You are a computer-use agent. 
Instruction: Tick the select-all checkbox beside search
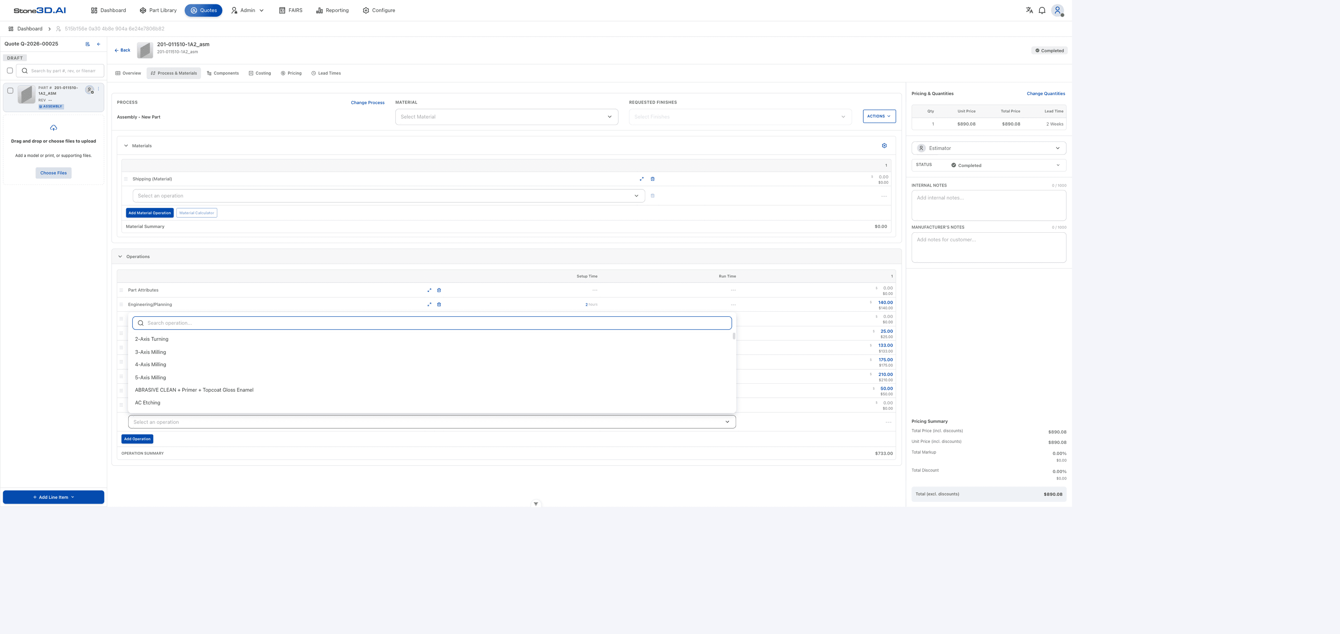tap(10, 71)
